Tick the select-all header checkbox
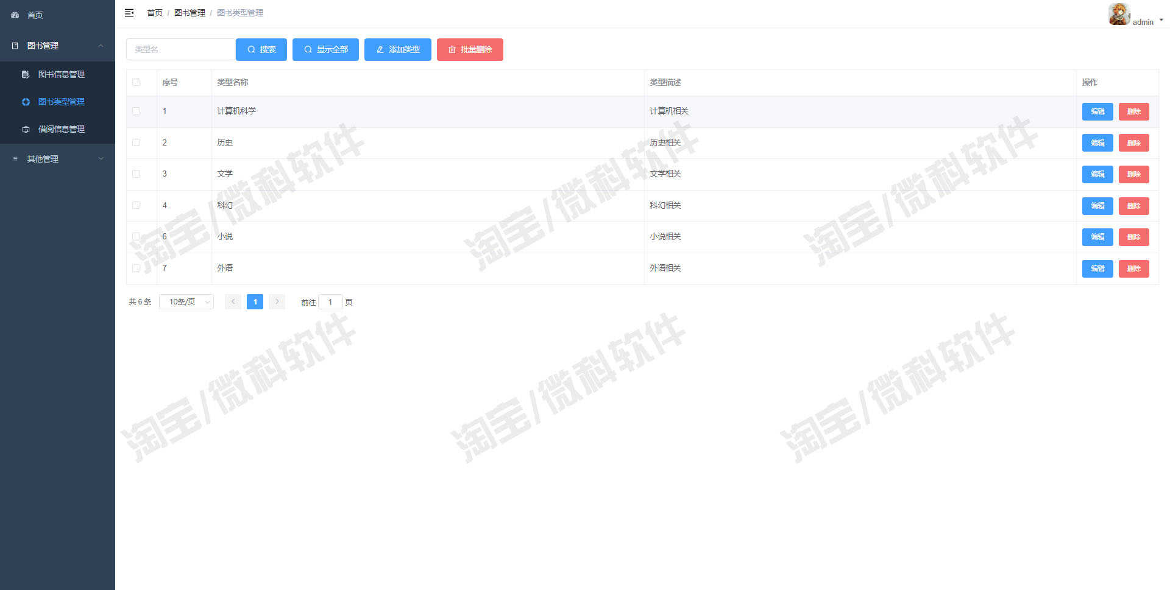 (136, 82)
